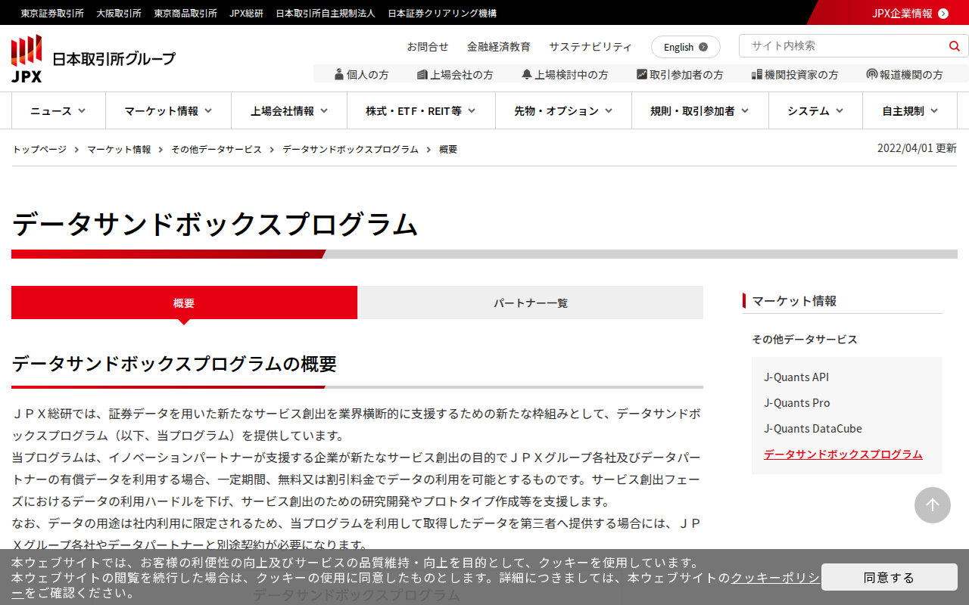Open 東京商品取引所 in top bar
The width and height of the screenshot is (969, 605).
click(185, 13)
